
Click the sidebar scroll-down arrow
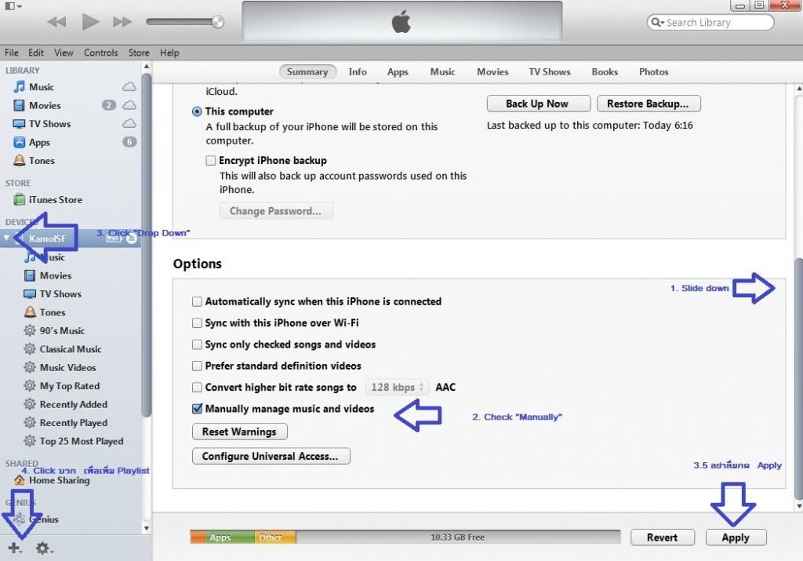(x=147, y=528)
